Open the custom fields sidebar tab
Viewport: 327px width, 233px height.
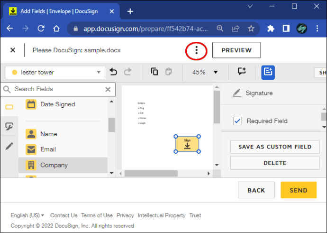point(9,126)
